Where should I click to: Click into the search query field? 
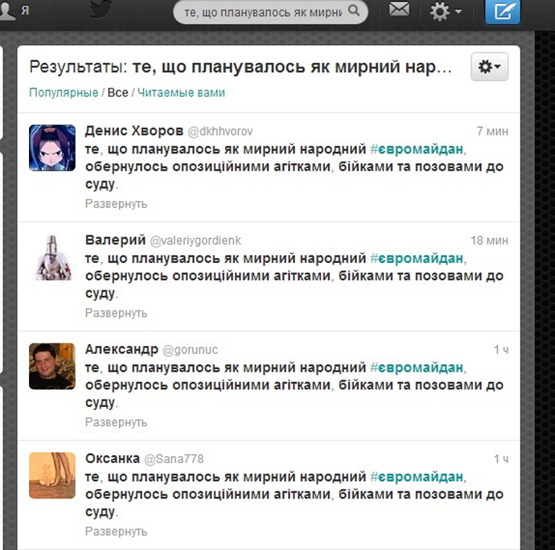coord(263,12)
